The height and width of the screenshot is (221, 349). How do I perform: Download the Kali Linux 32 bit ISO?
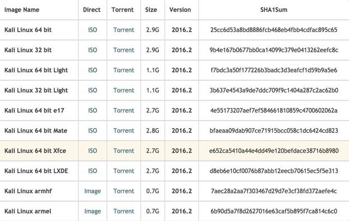92,50
